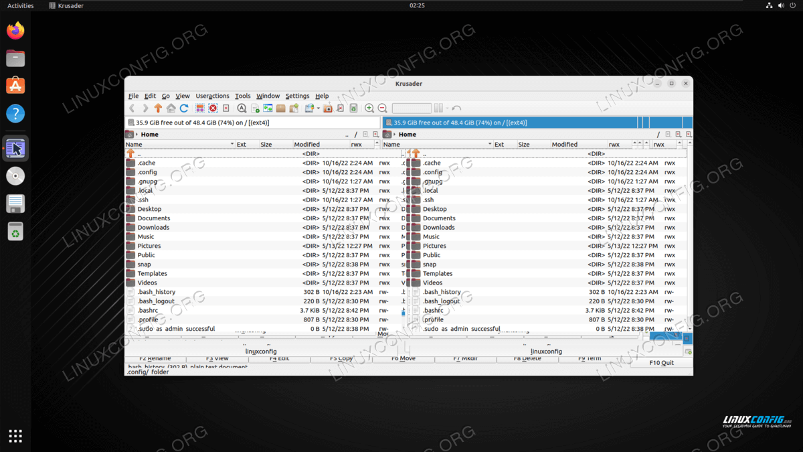803x452 pixels.
Task: Click the toolbar text input field
Action: [412, 108]
